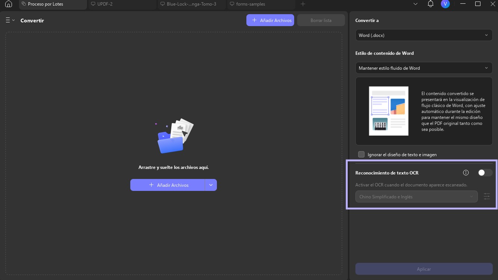Open Mantener estilo fluido de Word dropdown
Image resolution: width=498 pixels, height=280 pixels.
click(424, 68)
